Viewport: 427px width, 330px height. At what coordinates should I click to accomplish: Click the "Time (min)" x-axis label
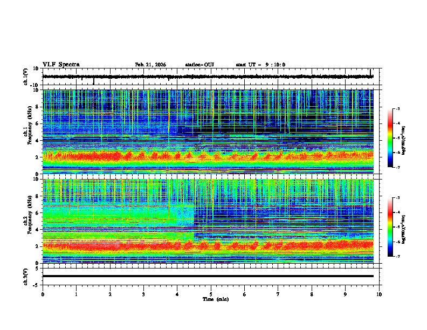tap(216, 299)
